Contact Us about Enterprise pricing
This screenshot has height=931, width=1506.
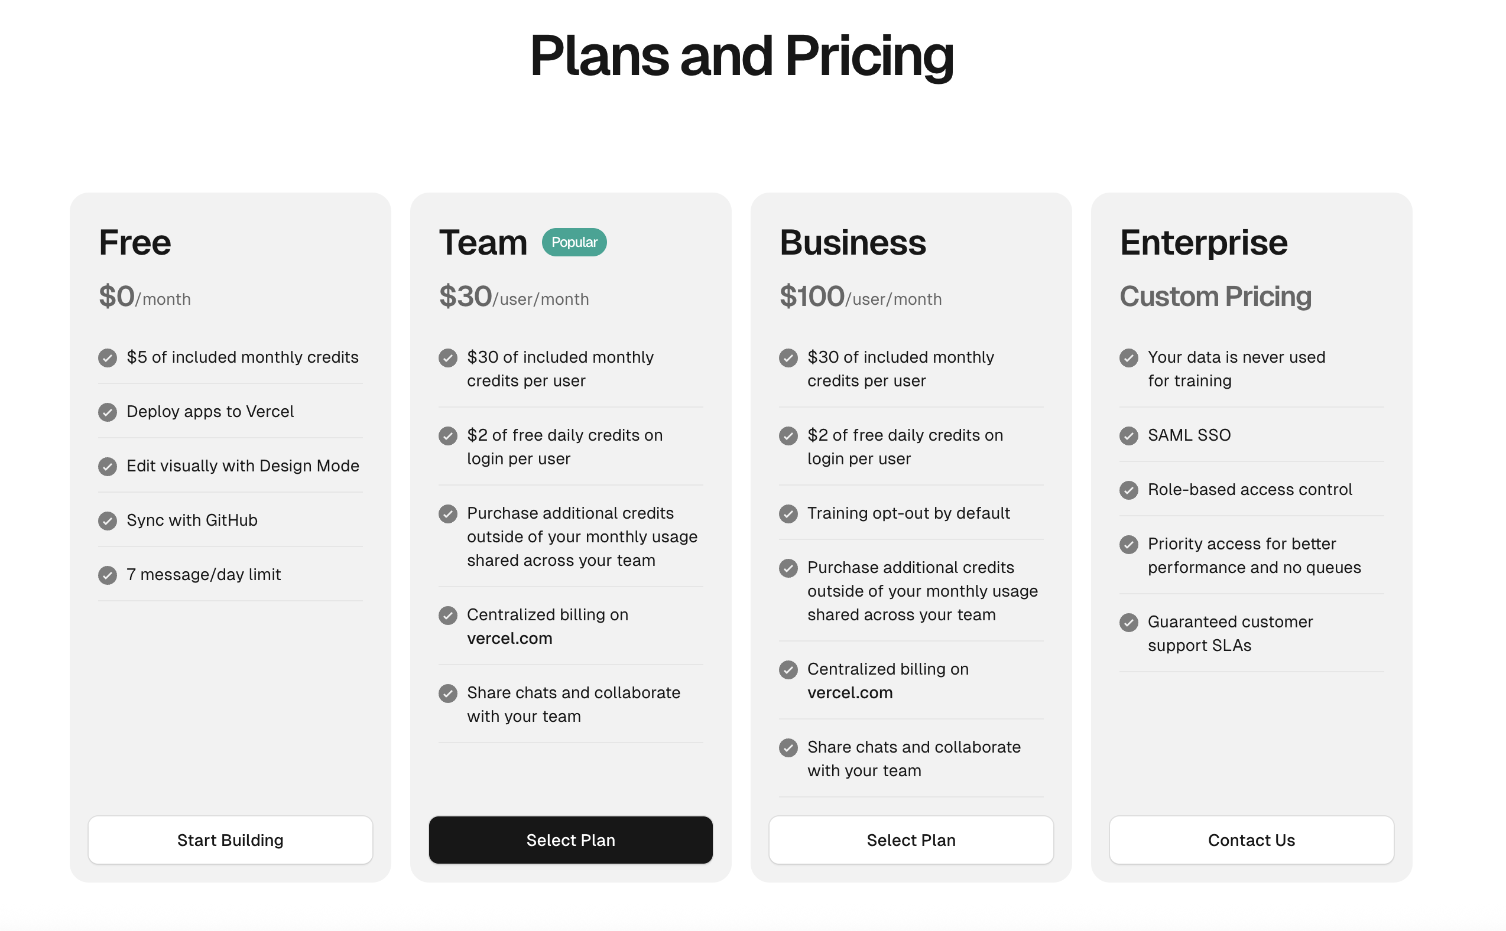coord(1251,840)
